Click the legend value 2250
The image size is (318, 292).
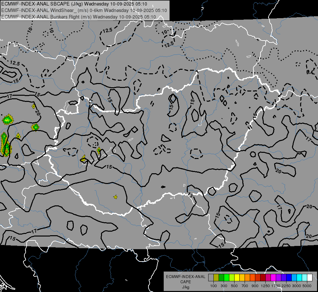pyautogui.click(x=286, y=286)
